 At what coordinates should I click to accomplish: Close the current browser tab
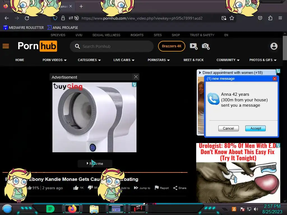(x=71, y=6)
